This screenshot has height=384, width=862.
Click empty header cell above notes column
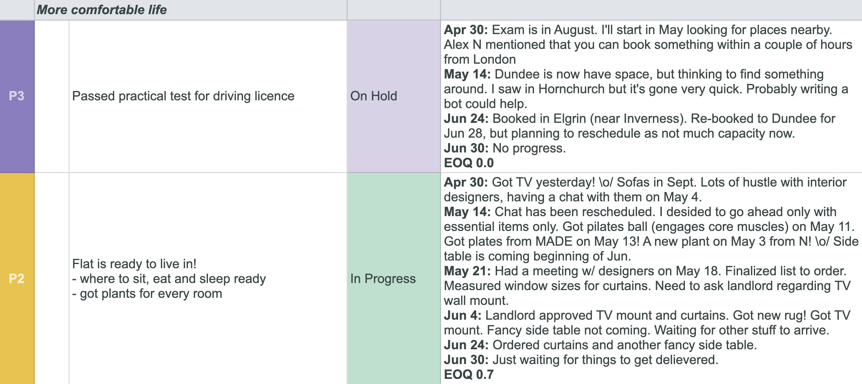click(651, 10)
